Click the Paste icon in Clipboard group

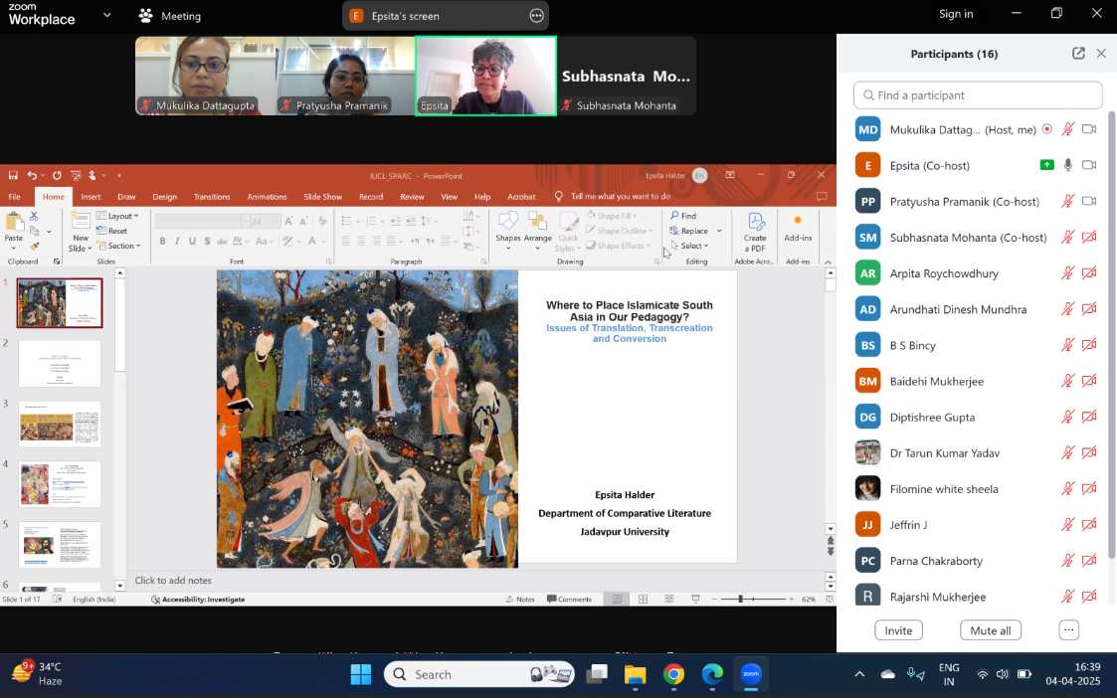(x=14, y=222)
